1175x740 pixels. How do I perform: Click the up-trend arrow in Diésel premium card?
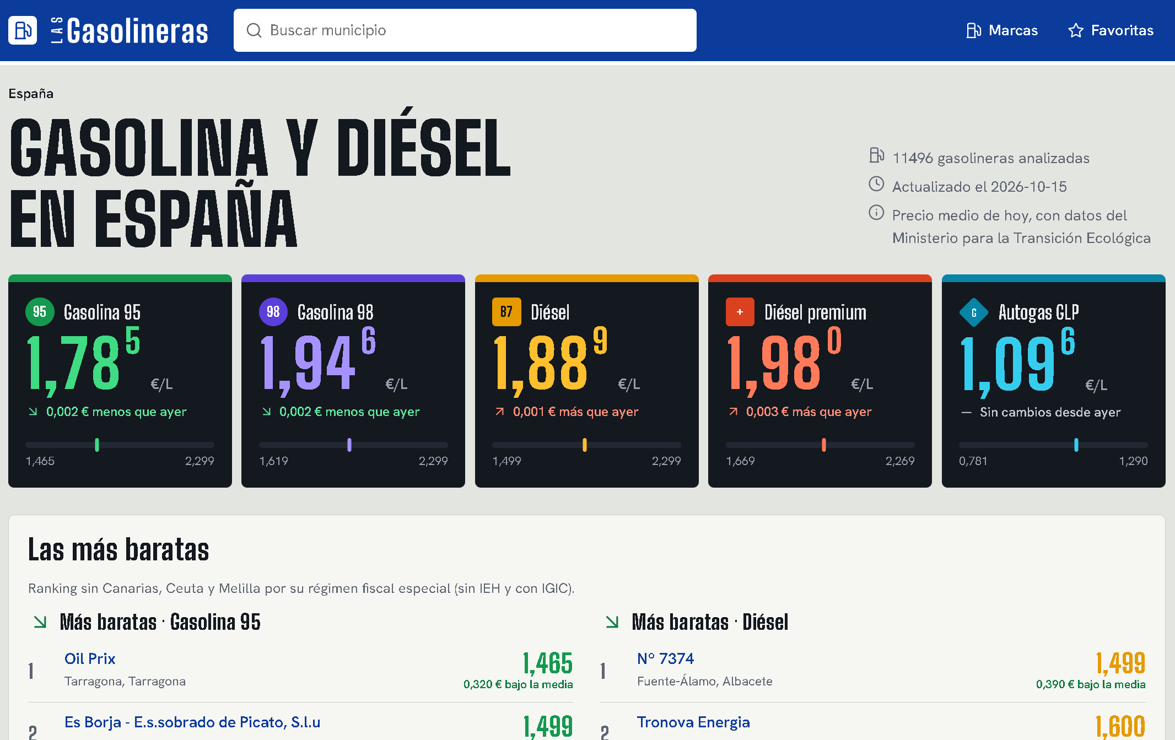pyautogui.click(x=733, y=412)
